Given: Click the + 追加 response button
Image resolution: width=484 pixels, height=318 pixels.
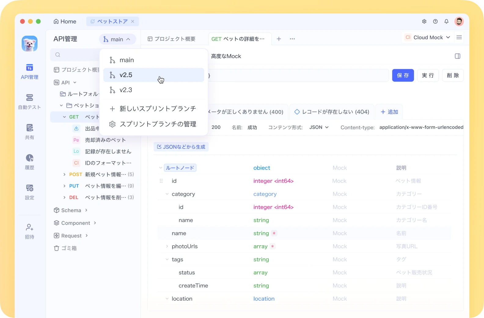Looking at the screenshot, I should point(389,112).
